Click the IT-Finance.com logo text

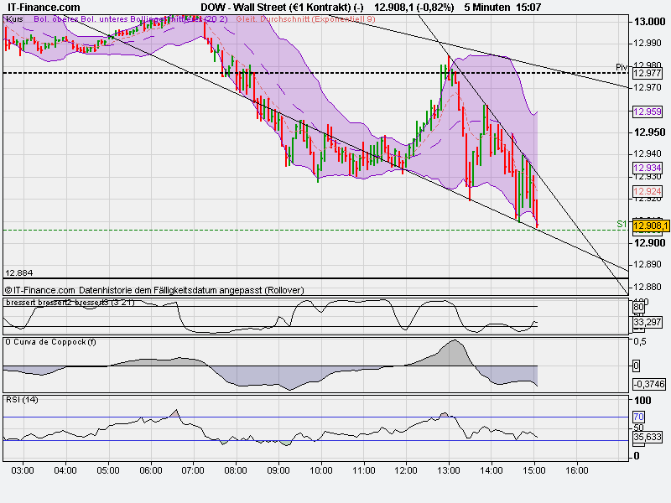pyautogui.click(x=44, y=8)
